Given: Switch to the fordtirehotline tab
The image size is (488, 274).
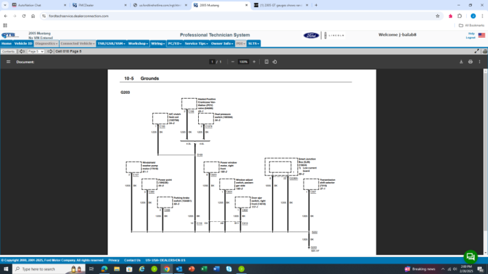Looking at the screenshot, I should [x=160, y=5].
